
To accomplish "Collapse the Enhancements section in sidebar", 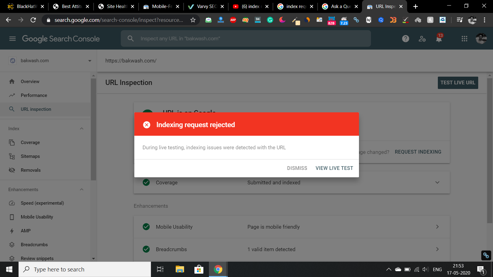I will point(82,190).
